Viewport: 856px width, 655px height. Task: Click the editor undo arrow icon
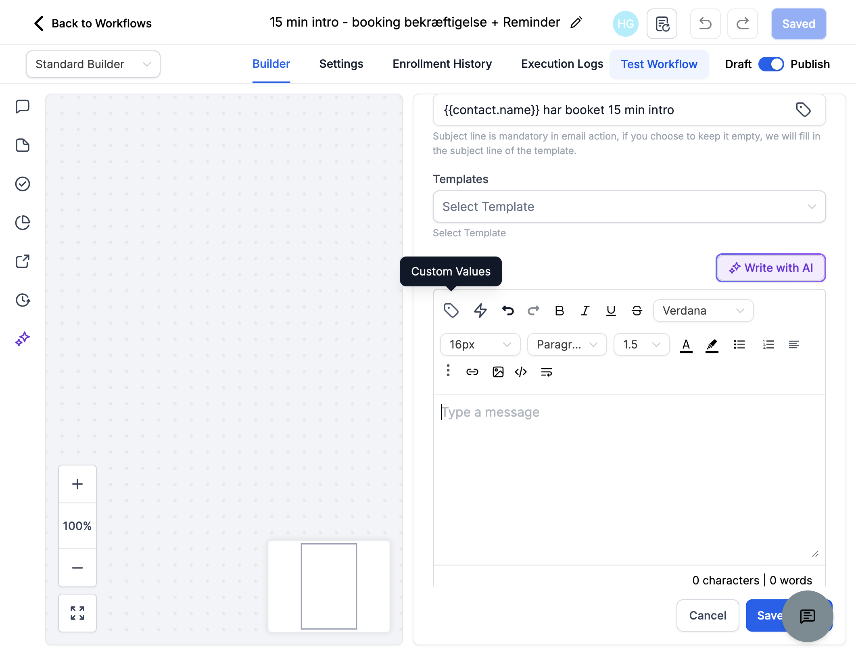(x=508, y=311)
